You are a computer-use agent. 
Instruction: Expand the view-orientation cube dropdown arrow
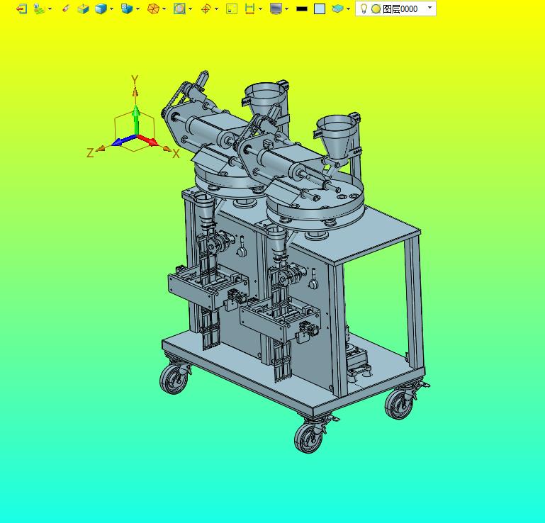[x=138, y=9]
